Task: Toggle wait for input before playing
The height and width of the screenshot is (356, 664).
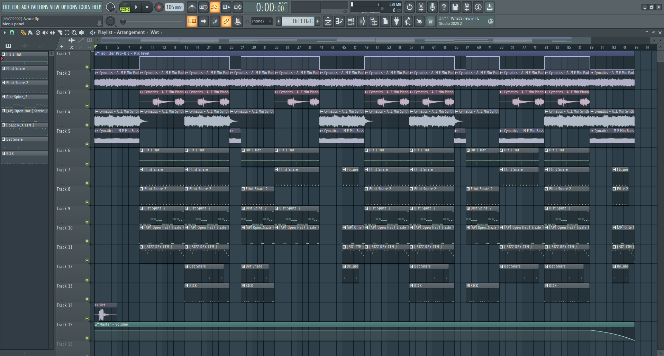Action: (x=203, y=7)
